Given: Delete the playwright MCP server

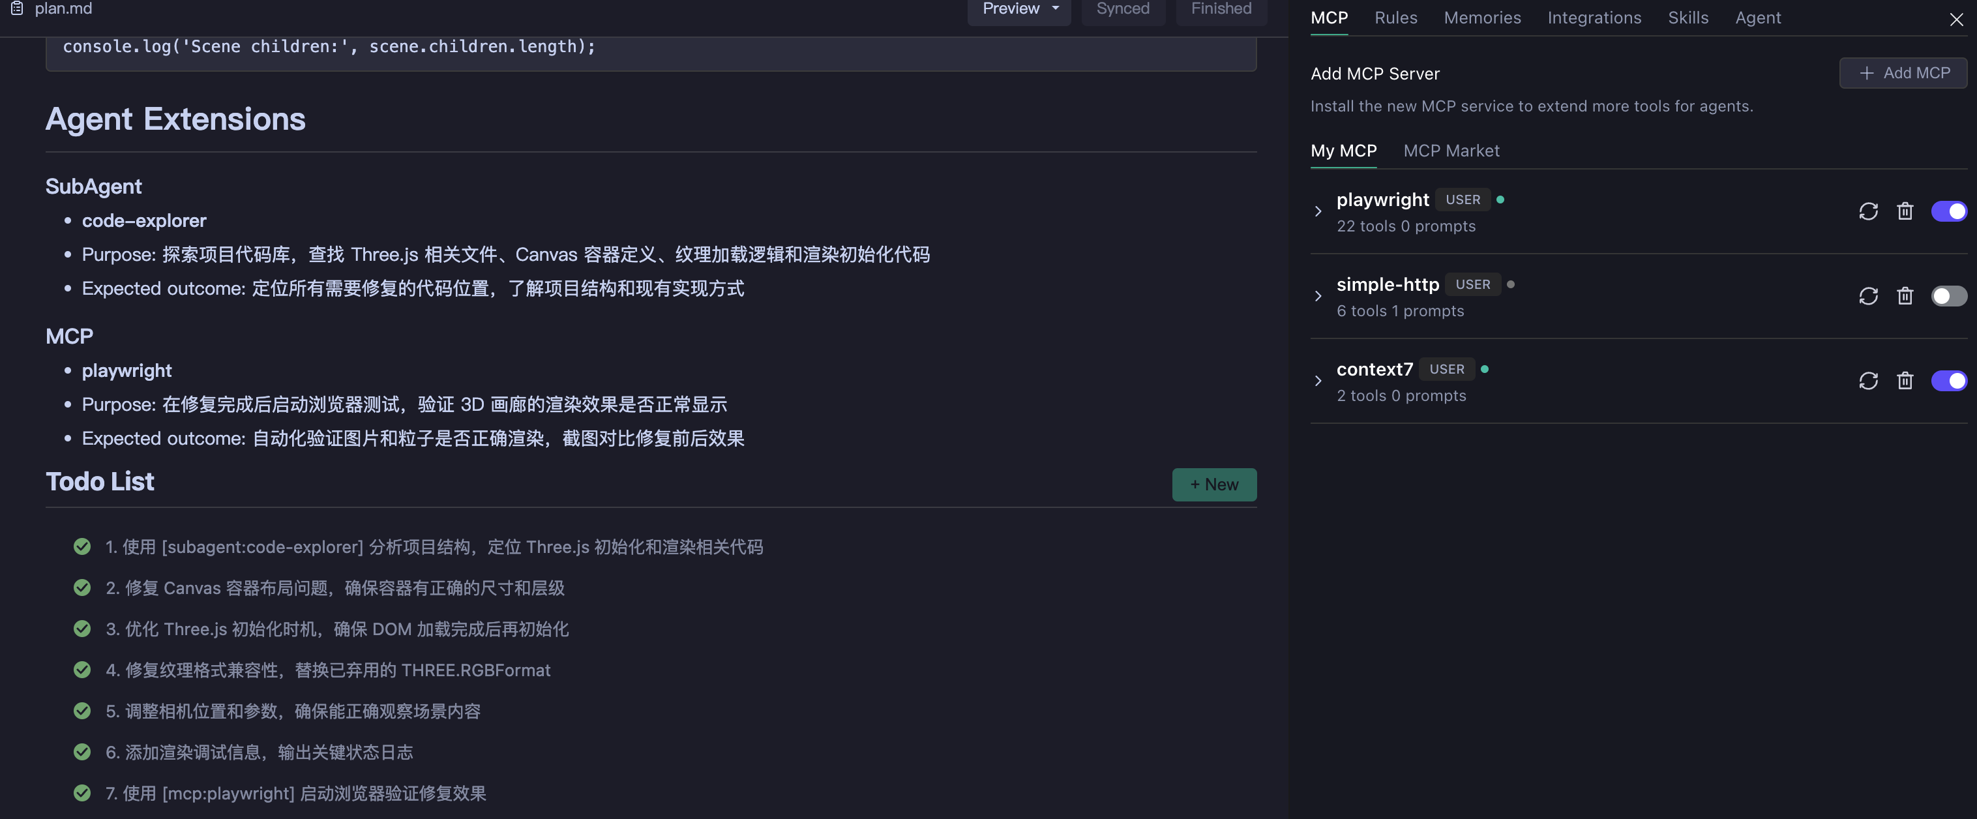Looking at the screenshot, I should tap(1907, 211).
